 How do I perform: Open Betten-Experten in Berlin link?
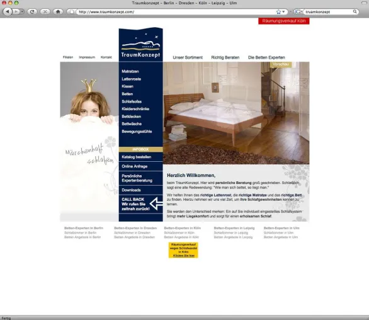click(84, 228)
